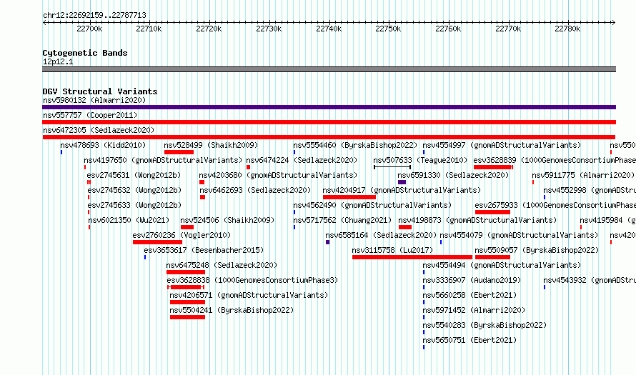This screenshot has width=636, height=375.
Task: Select the gray 12p12.1 cytogenetic band bar
Action: [x=329, y=69]
